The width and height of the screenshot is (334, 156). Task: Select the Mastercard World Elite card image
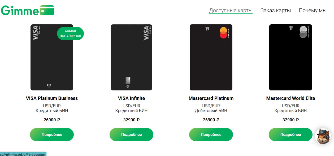(x=290, y=57)
